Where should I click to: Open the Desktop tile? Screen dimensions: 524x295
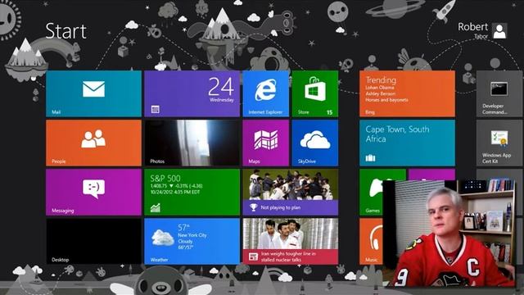click(93, 242)
